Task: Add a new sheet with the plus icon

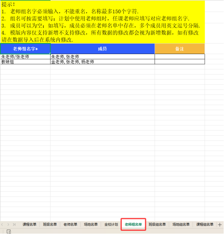Action: coord(220,225)
